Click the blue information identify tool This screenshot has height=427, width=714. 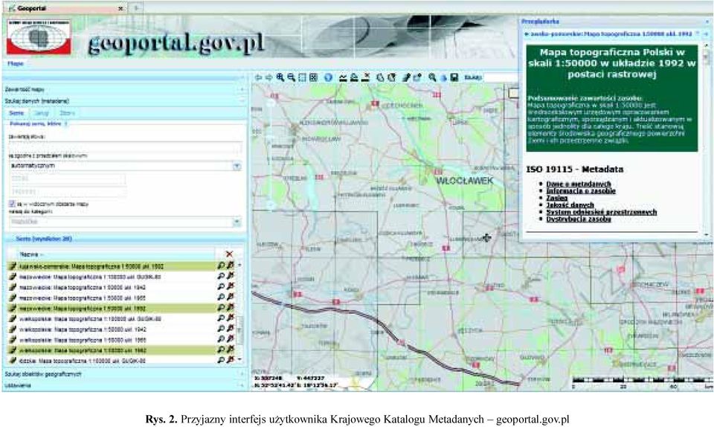[x=328, y=77]
